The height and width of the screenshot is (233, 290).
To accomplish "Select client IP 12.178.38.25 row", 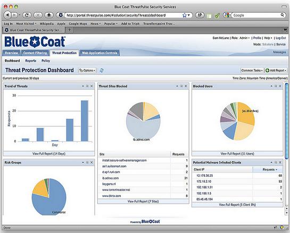I will tap(237, 176).
